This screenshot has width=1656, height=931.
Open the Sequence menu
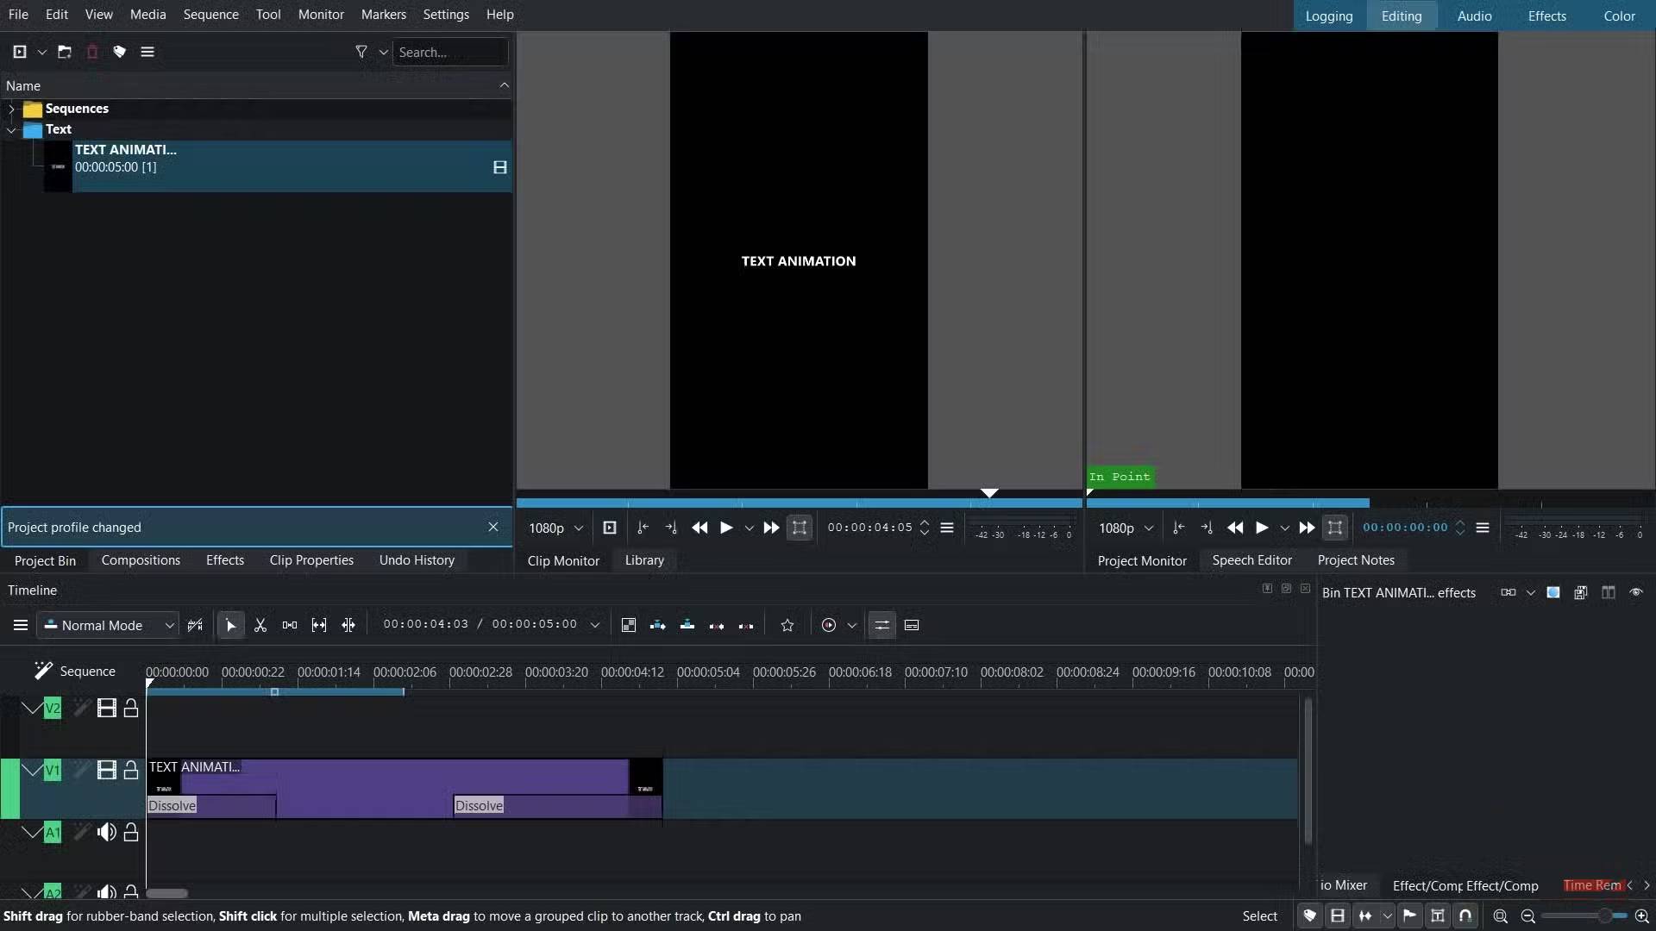pos(210,15)
